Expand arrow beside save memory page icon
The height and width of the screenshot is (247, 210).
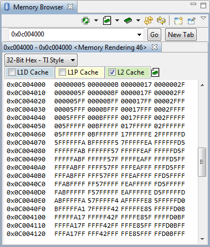(117, 20)
